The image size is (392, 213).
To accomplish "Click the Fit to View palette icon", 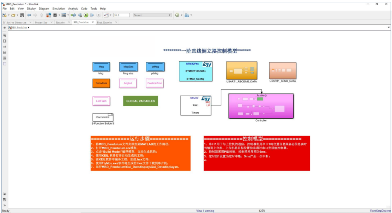I will (x=5, y=41).
